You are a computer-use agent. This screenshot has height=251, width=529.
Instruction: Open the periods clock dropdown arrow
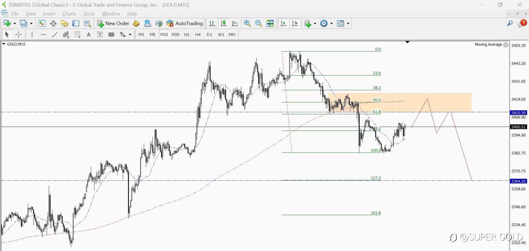click(331, 24)
